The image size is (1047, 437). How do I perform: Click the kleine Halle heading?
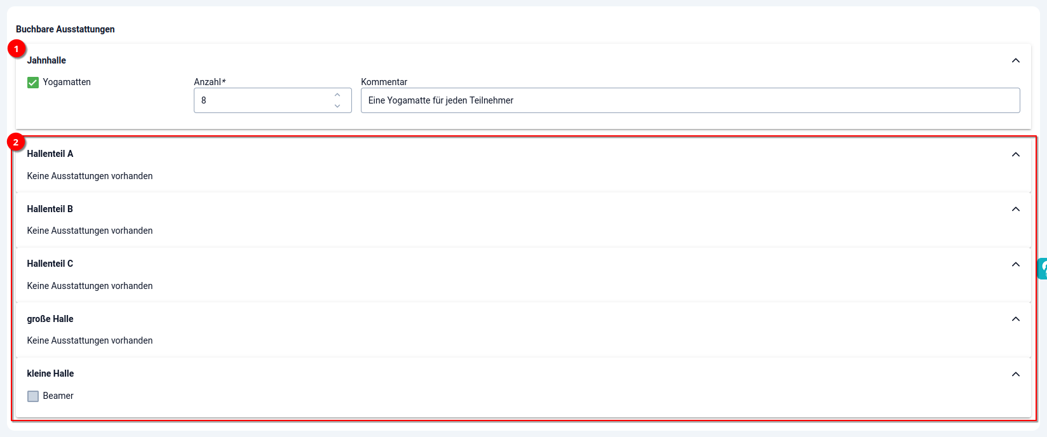pos(50,373)
